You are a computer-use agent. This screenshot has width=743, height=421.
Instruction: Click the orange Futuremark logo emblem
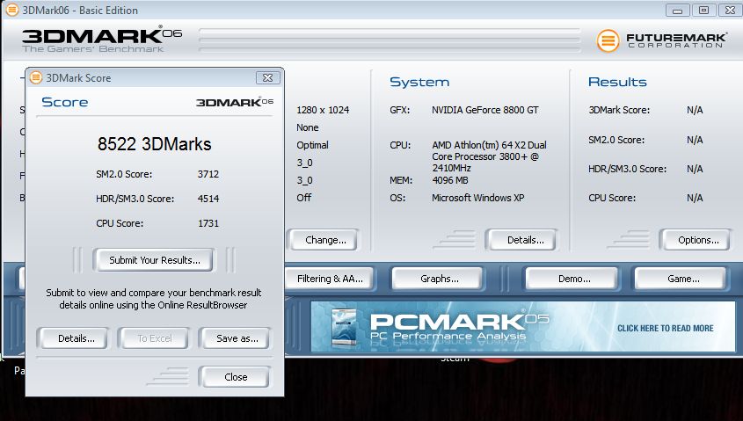pos(608,40)
